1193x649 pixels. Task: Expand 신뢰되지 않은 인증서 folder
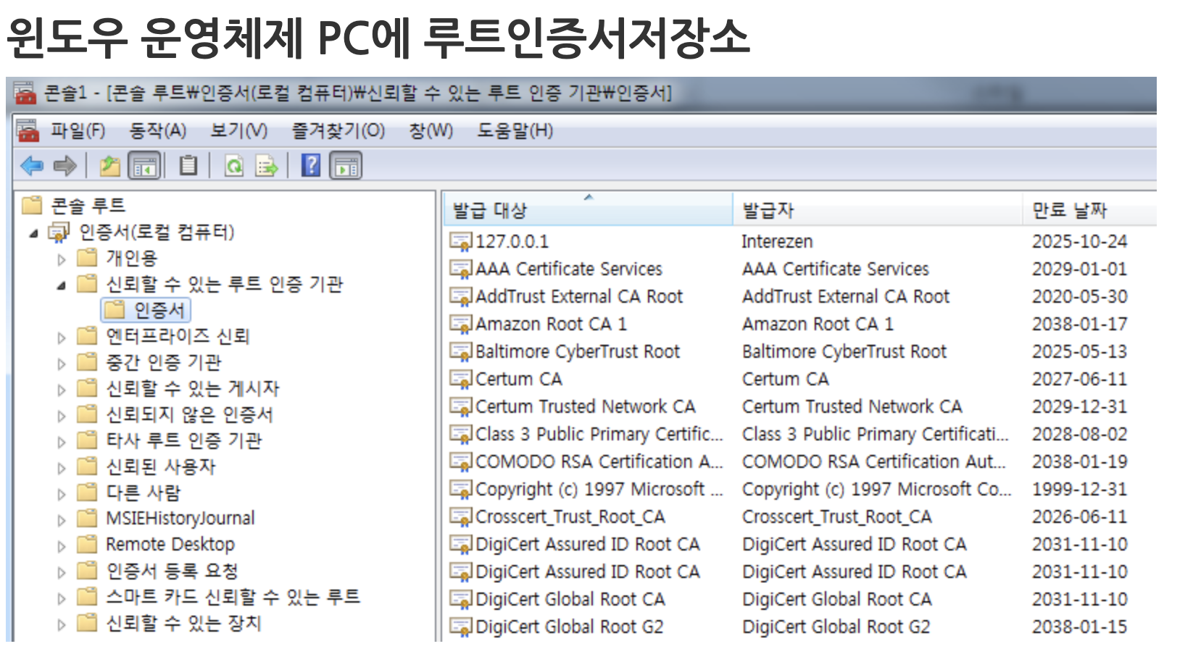tap(62, 415)
